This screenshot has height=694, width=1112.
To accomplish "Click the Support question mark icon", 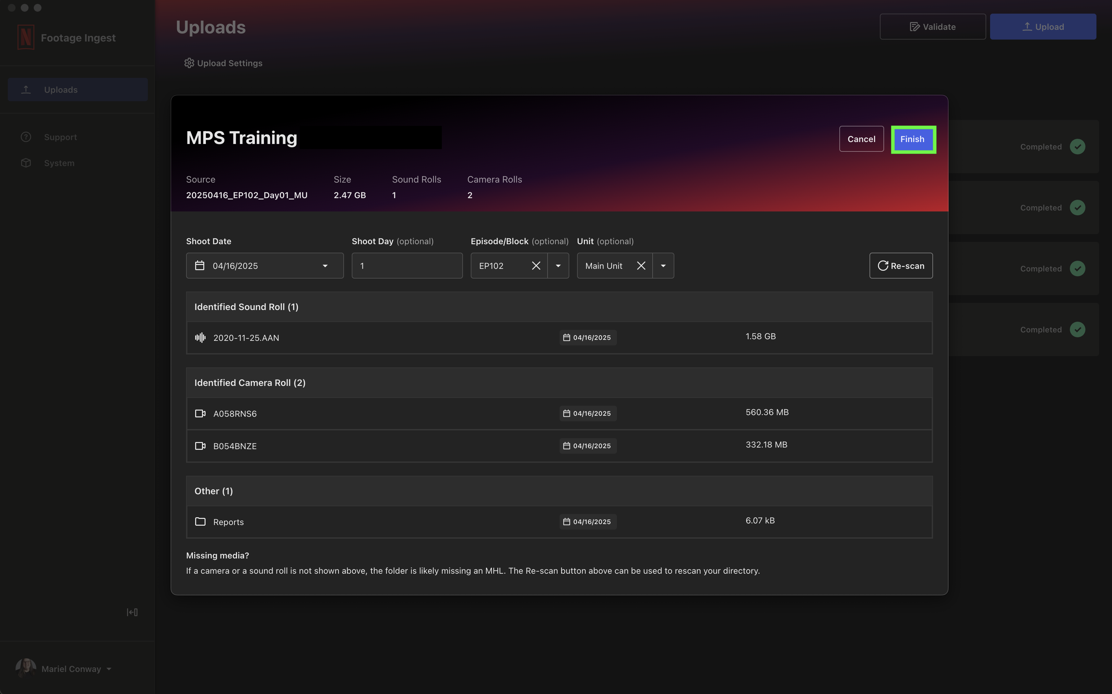I will pyautogui.click(x=26, y=137).
